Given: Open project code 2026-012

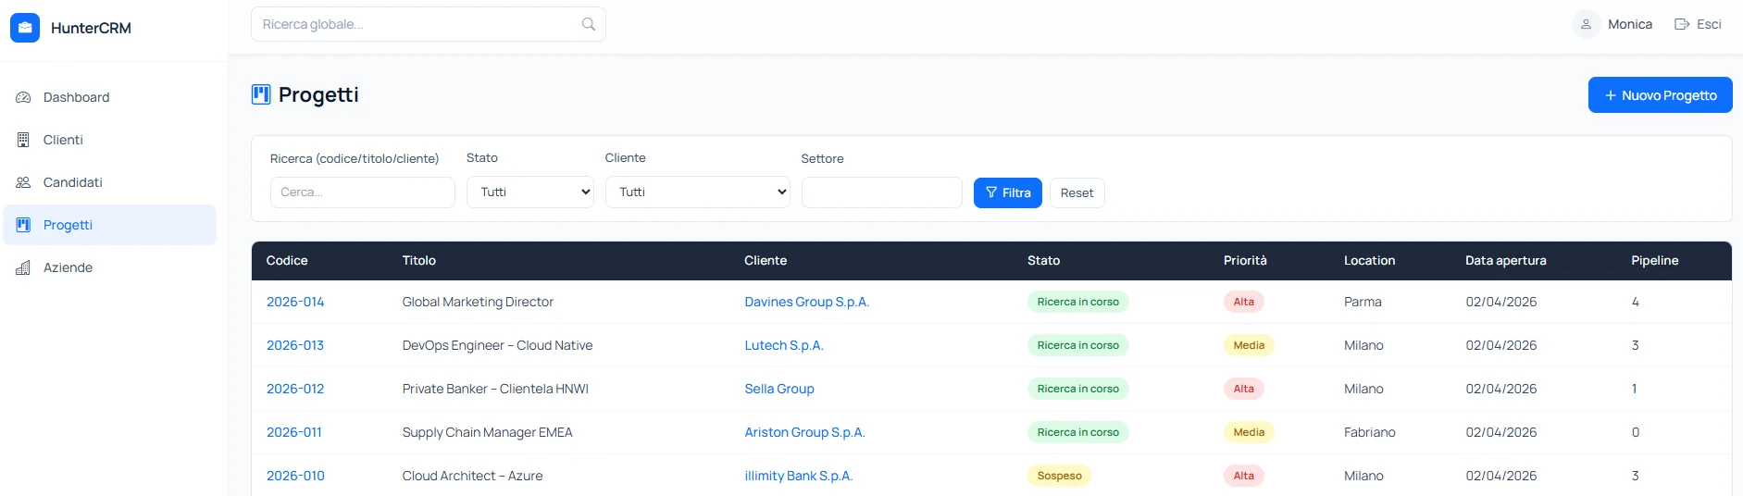Looking at the screenshot, I should pos(295,389).
